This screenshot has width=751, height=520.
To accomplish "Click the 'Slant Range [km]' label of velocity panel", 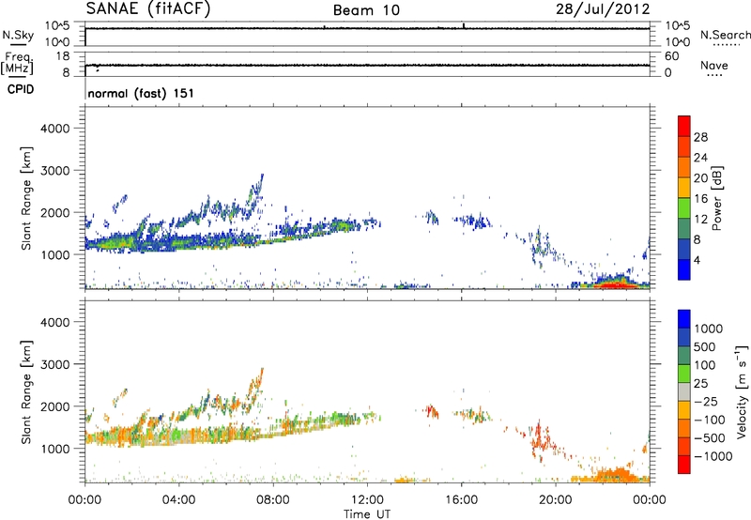I will coord(26,391).
